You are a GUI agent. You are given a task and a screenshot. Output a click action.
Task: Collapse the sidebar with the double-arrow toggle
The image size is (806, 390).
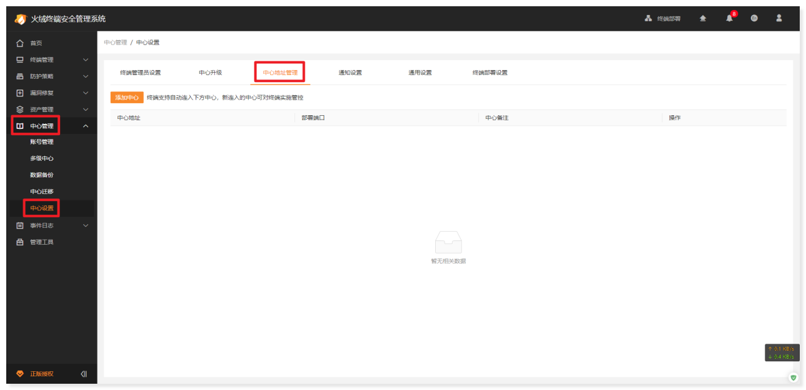point(83,374)
